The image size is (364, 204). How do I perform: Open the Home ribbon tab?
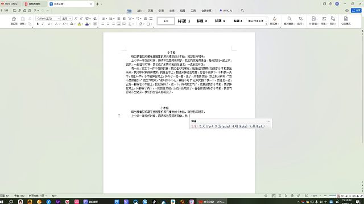[x=129, y=11]
